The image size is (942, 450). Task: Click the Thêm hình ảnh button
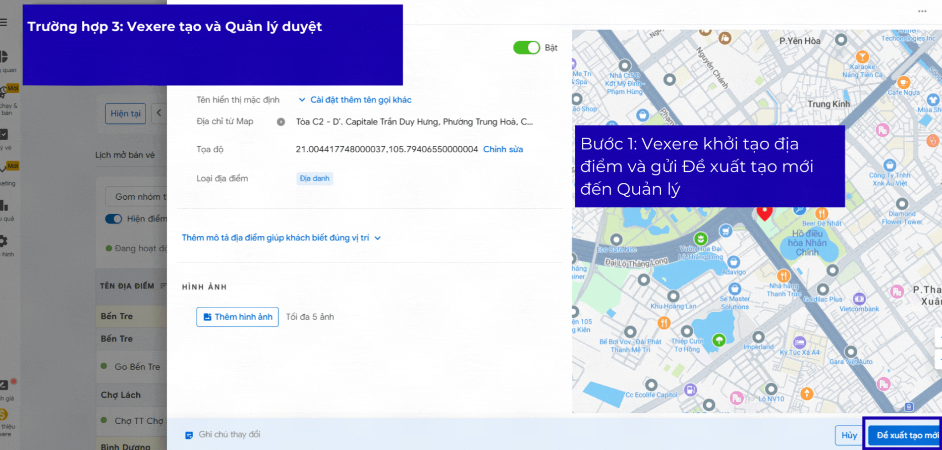point(237,317)
